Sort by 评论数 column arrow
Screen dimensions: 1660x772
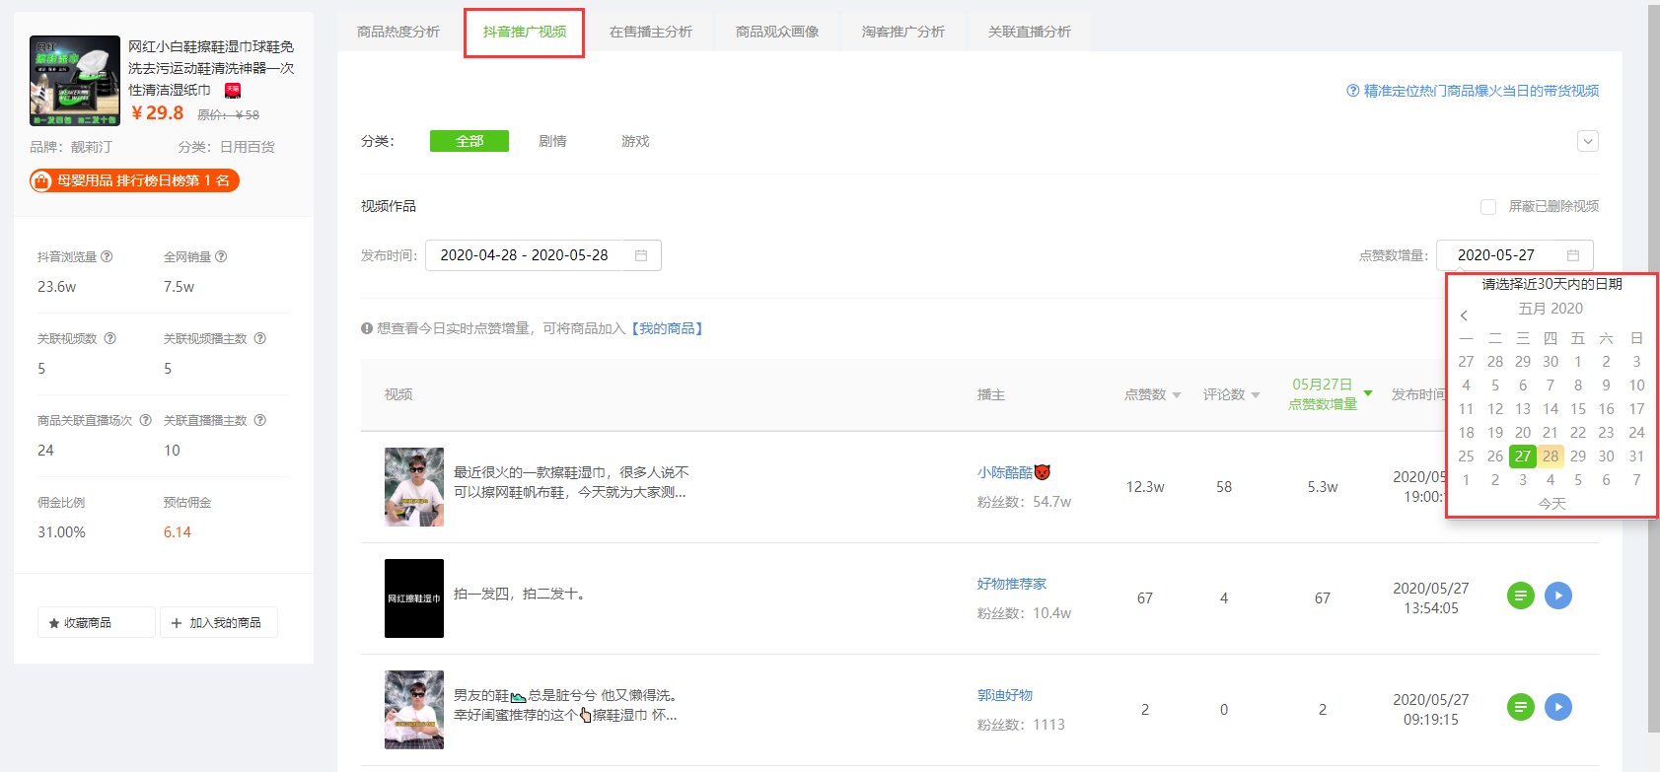(x=1256, y=395)
